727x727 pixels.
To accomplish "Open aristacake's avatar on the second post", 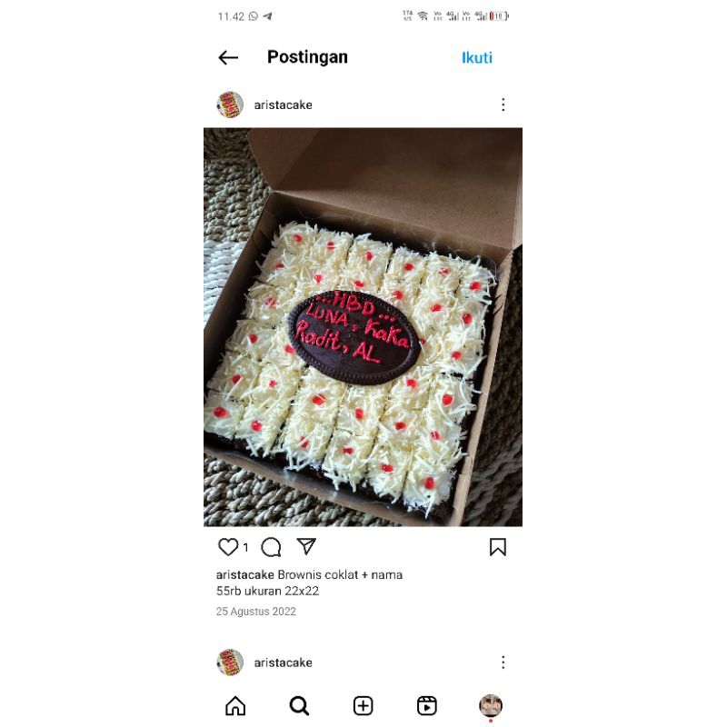I will 230,662.
